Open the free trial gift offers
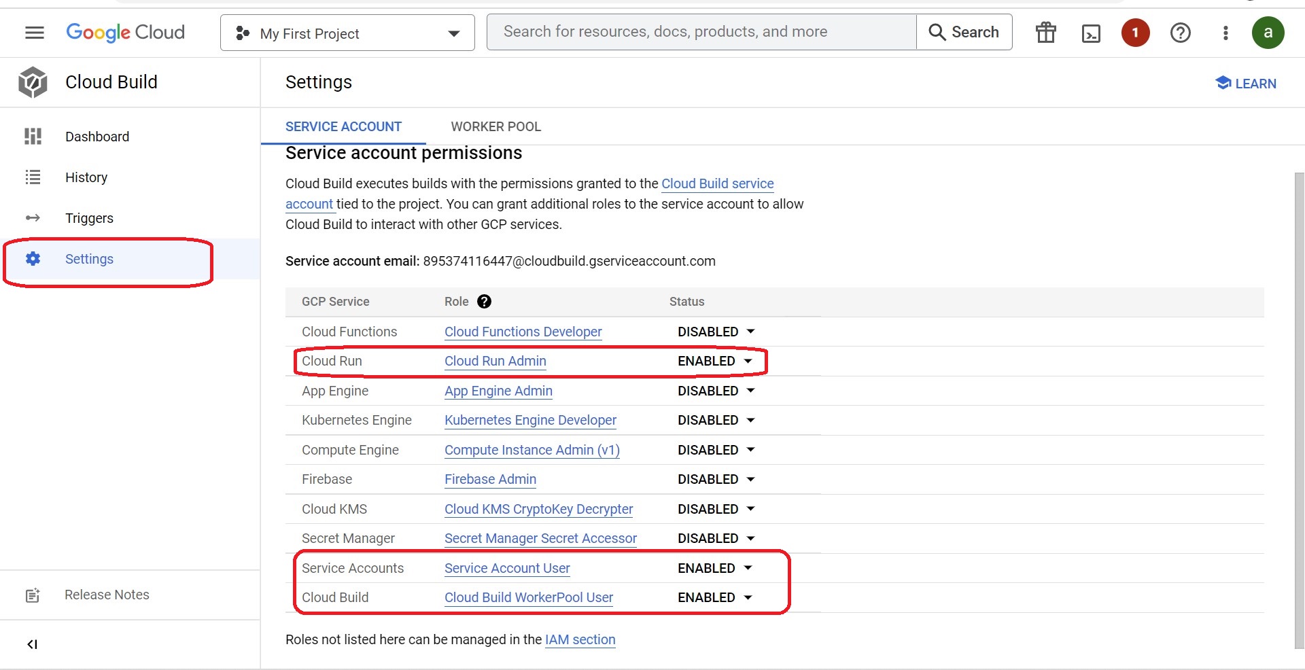Viewport: 1305px width, 670px height. click(x=1045, y=32)
